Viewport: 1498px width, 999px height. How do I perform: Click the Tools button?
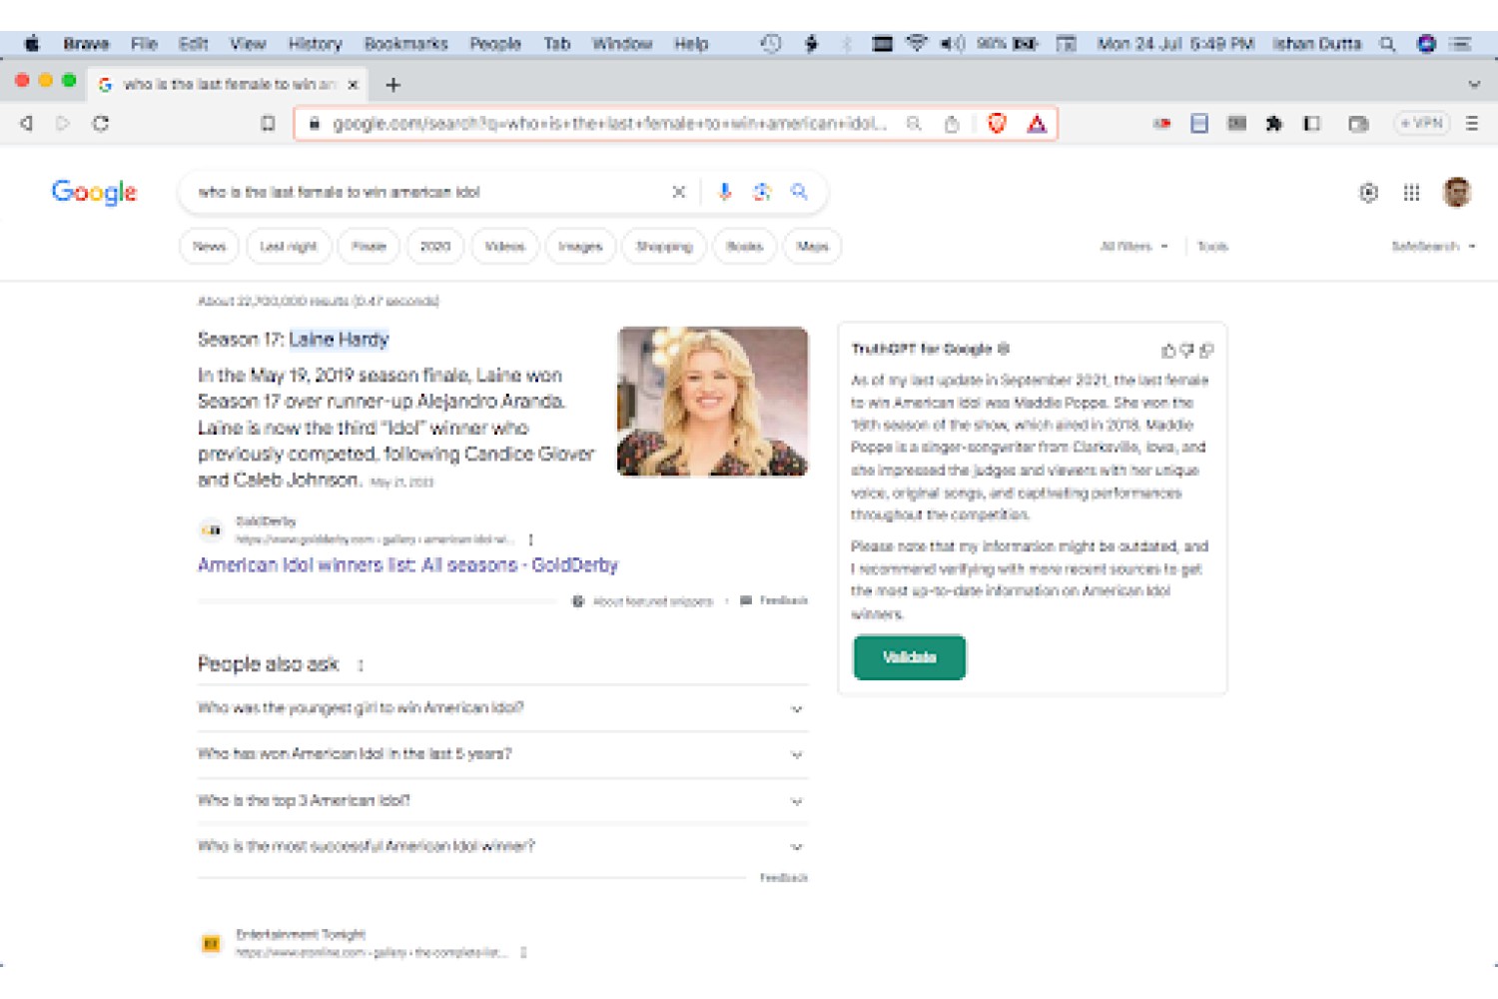pyautogui.click(x=1212, y=247)
